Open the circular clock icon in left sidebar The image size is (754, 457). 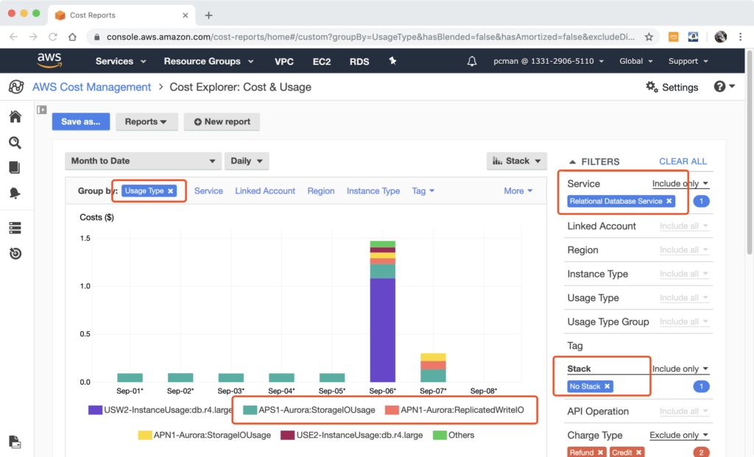click(15, 253)
